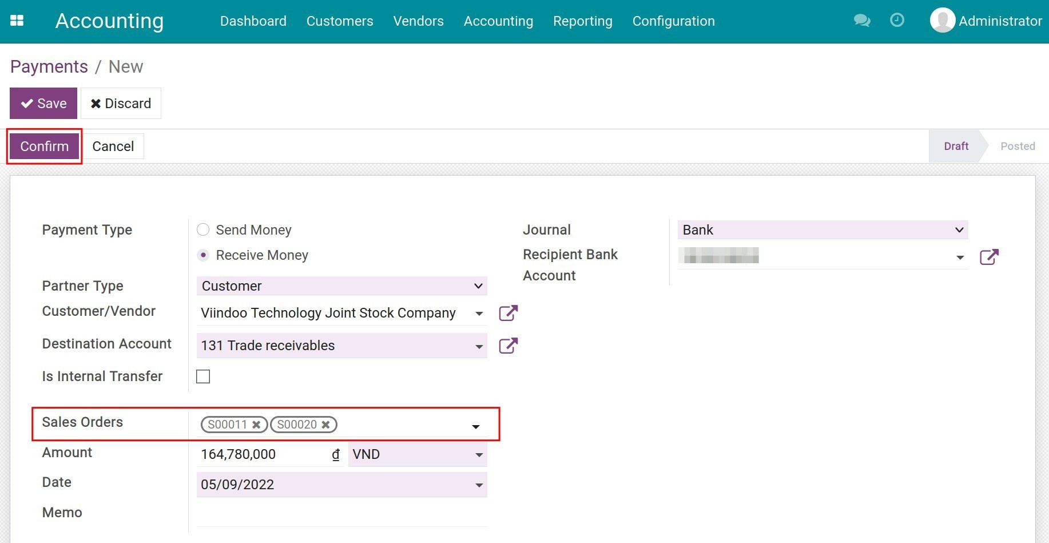
Task: Open the Configuration menu
Action: point(674,21)
